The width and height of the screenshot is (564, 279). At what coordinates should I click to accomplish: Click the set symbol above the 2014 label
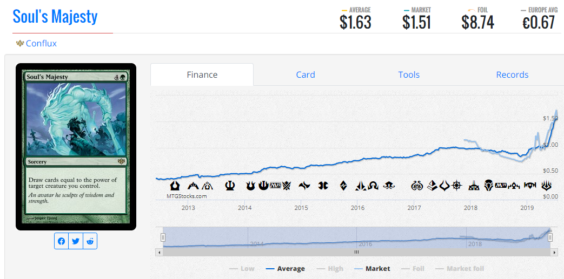[x=250, y=186]
